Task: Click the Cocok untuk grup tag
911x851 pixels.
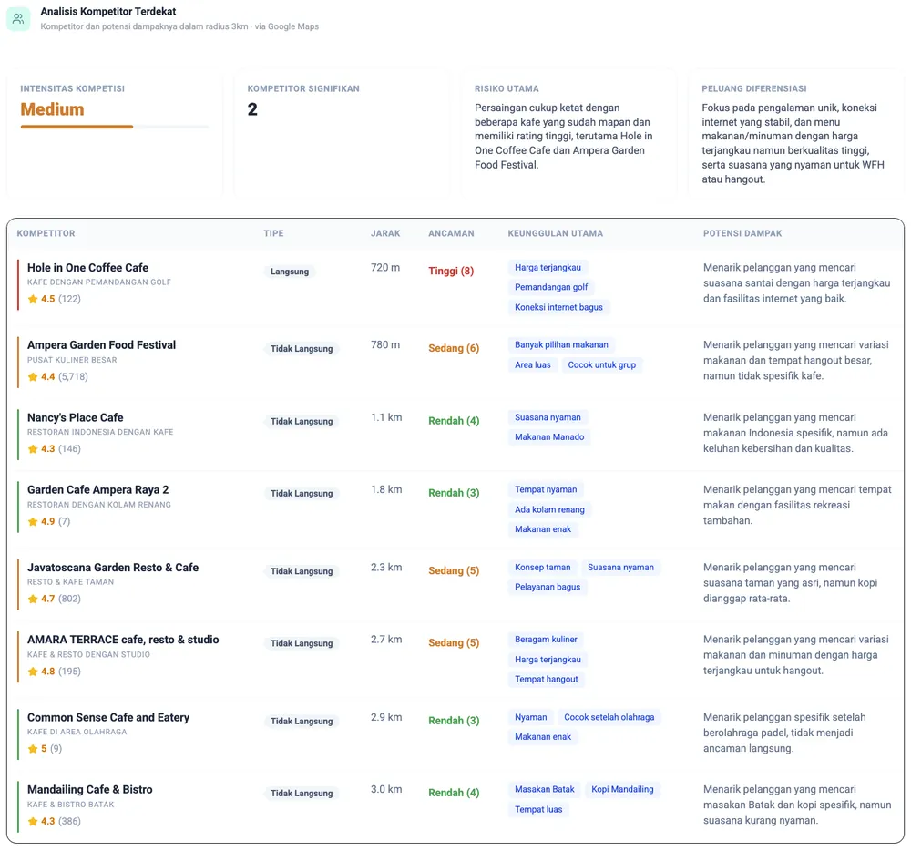Action: (x=602, y=365)
